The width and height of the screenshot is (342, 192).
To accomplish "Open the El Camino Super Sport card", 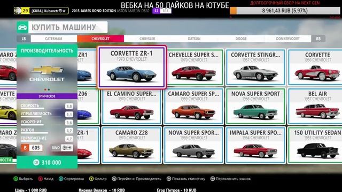I will coord(131,106).
